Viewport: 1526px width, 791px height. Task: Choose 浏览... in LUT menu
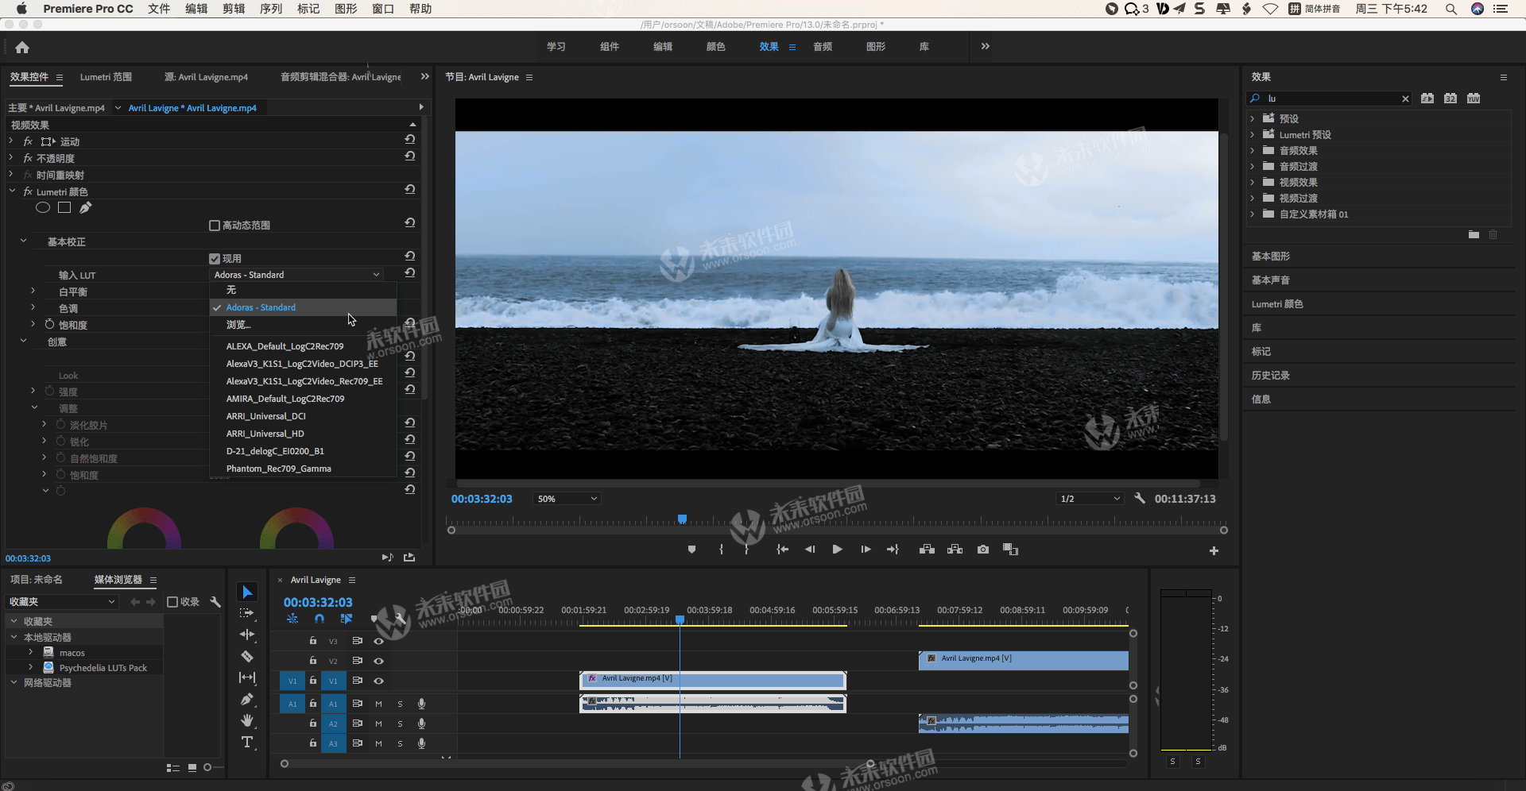coord(303,325)
